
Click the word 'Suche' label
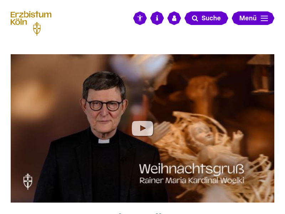211,18
